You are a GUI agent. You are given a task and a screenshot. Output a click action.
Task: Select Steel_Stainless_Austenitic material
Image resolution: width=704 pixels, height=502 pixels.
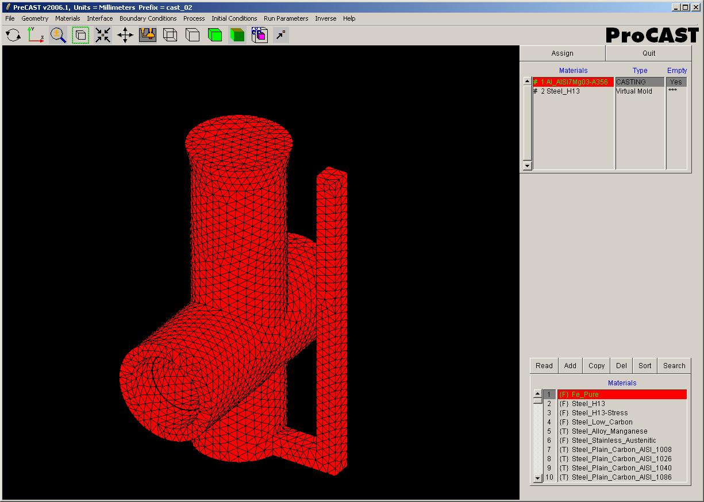coord(622,441)
